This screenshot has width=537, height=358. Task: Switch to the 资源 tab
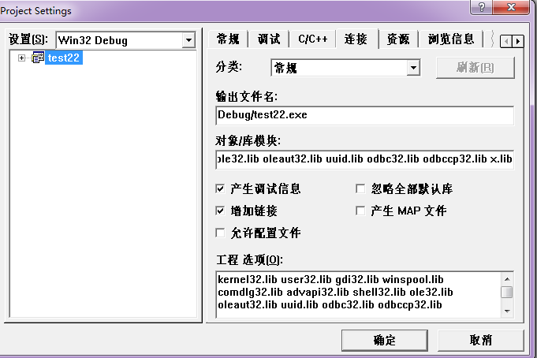tap(398, 39)
